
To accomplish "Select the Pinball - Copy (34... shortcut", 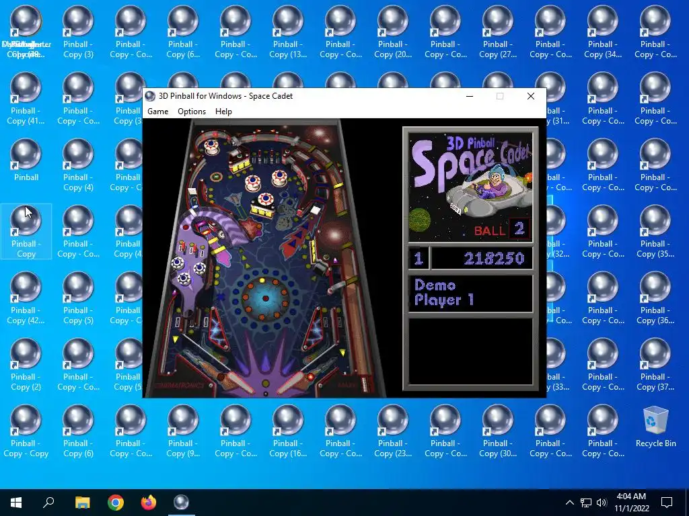I will 602,32.
